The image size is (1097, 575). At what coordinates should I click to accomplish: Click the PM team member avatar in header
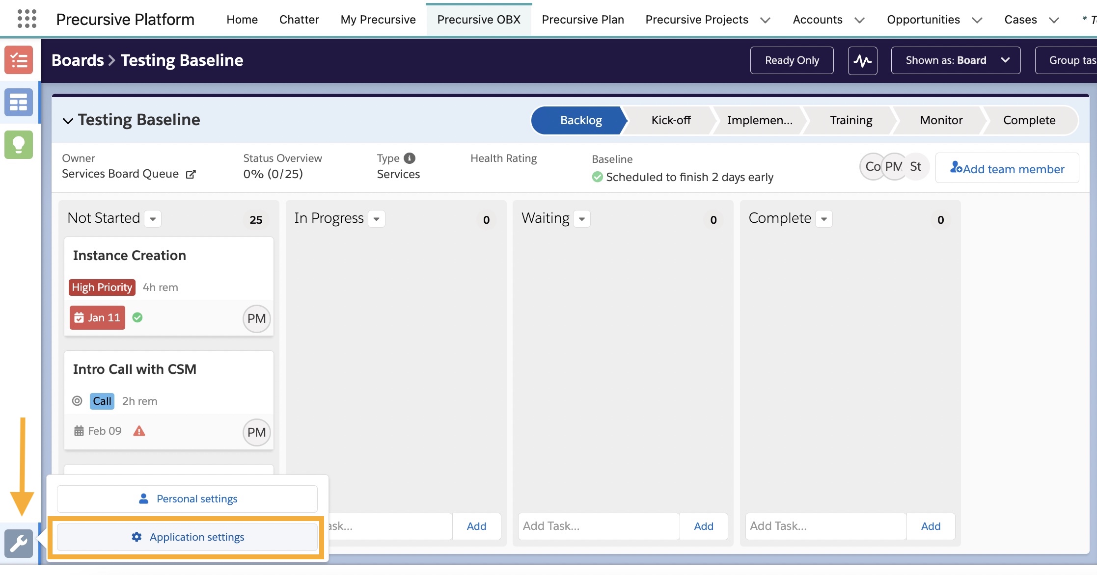point(894,167)
